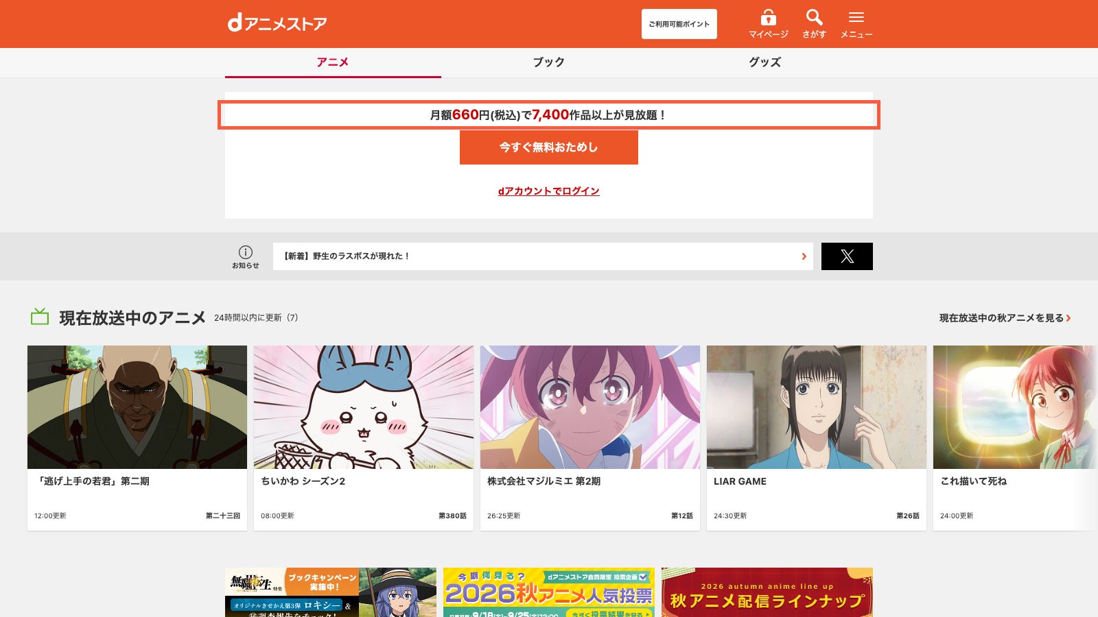This screenshot has height=617, width=1098.
Task: Open the 2026秋アニメ人気投票 banner
Action: pos(549,592)
